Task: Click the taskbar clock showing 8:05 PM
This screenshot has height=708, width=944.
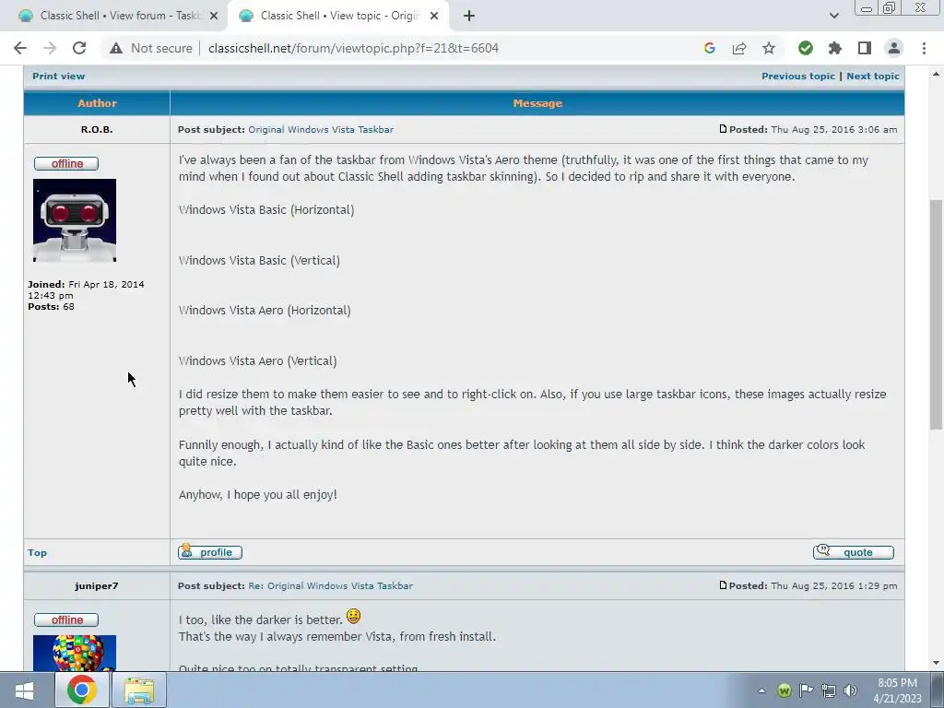Action: click(897, 690)
